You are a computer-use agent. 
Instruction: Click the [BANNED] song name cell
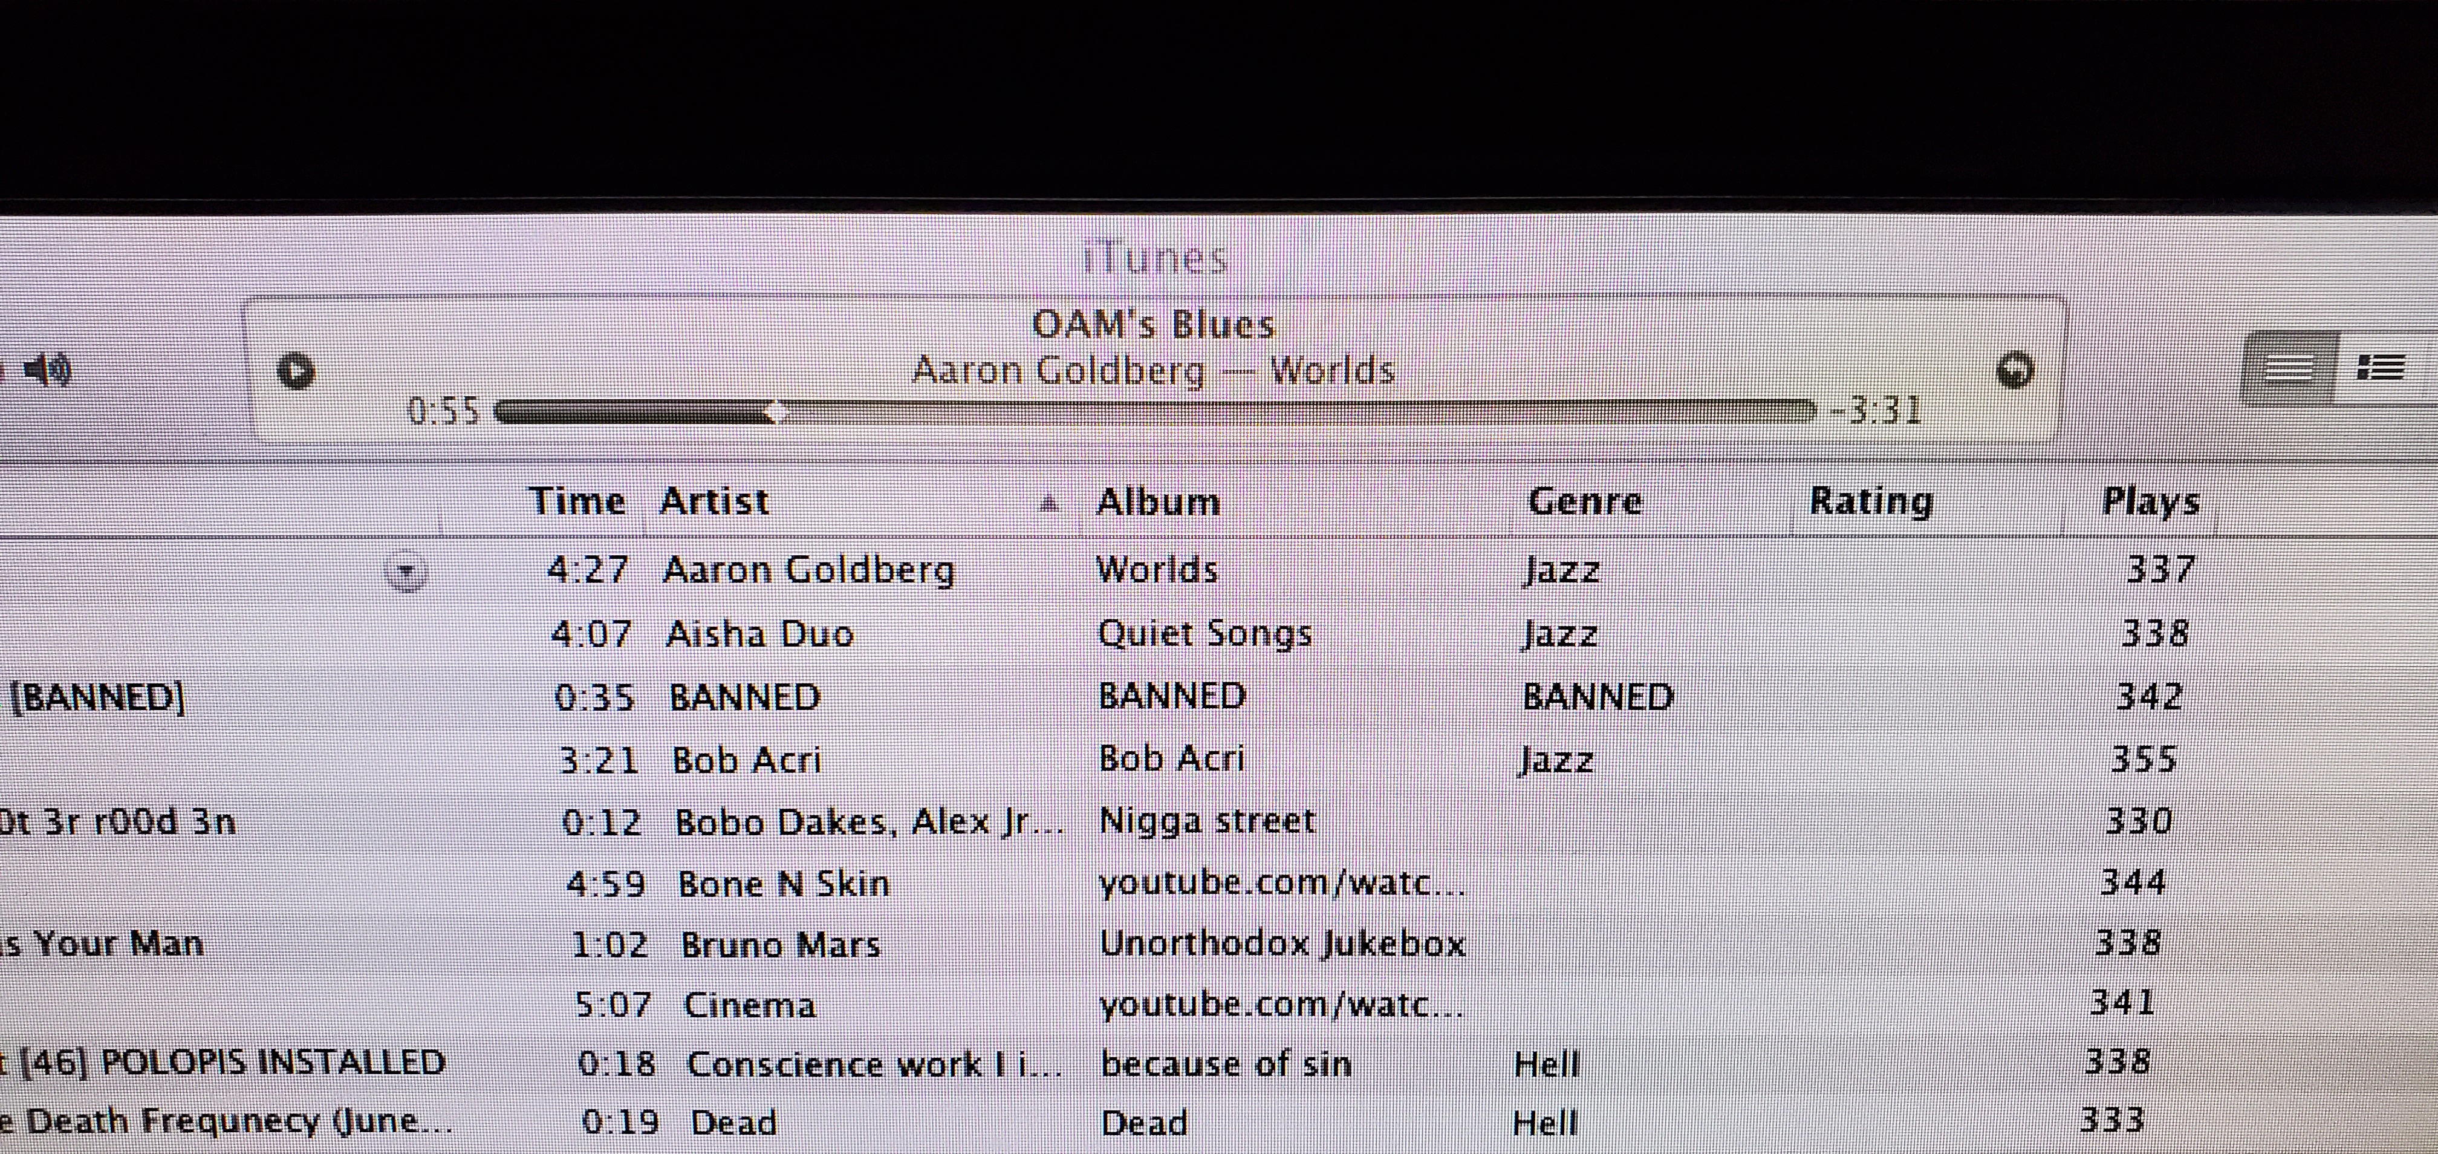[x=97, y=697]
